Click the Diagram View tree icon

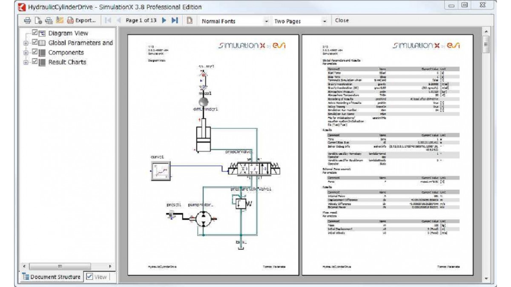point(42,33)
